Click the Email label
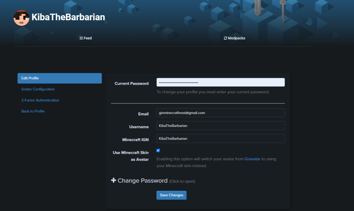Screen dimensions: 354x211 tap(143, 114)
